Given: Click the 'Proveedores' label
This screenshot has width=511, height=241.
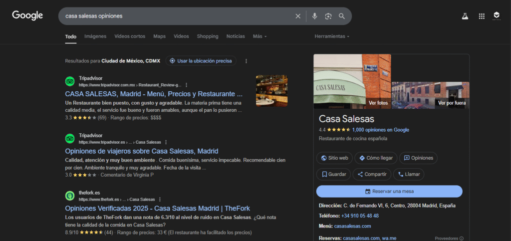Looking at the screenshot, I should (x=447, y=239).
